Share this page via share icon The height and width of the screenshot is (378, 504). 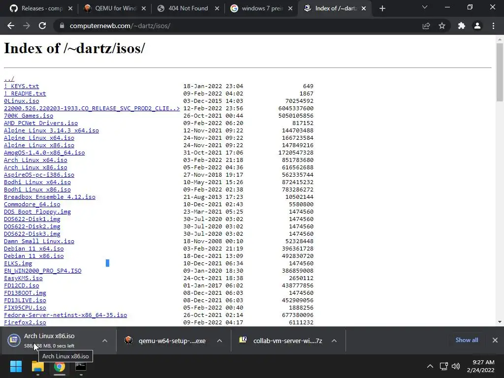tap(426, 26)
